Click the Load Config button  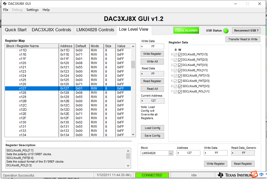(x=152, y=128)
